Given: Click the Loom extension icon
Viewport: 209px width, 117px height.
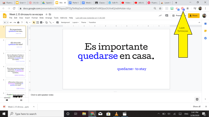Looking at the screenshot, I should coord(182,9).
